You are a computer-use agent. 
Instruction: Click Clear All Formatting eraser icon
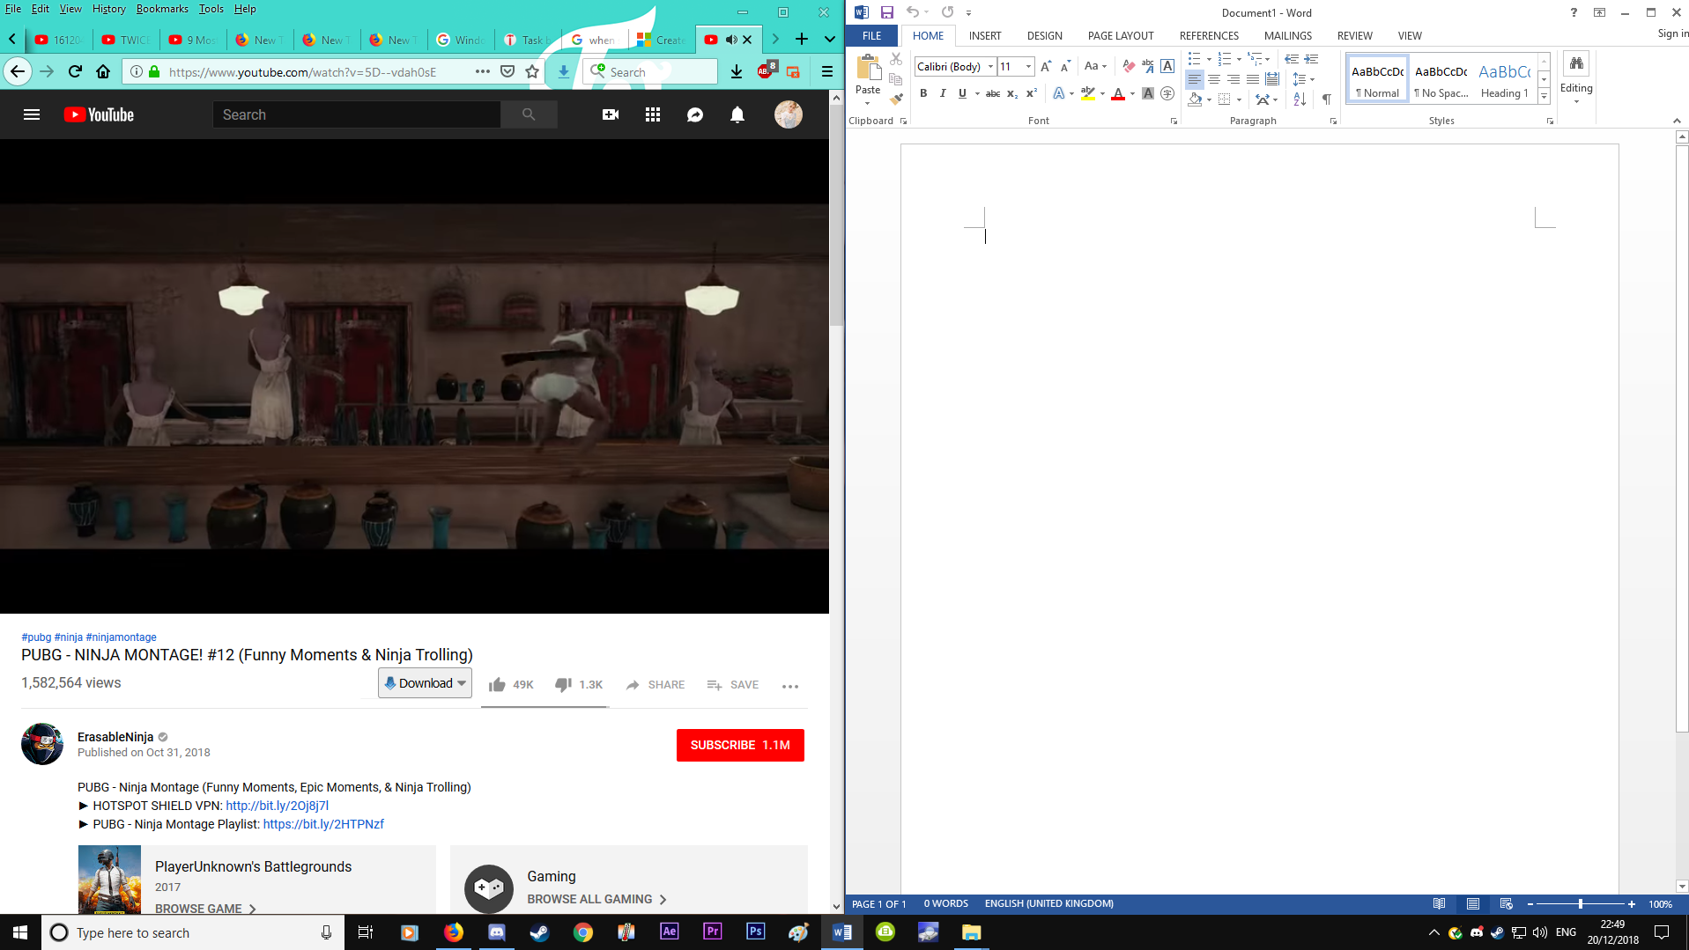tap(1129, 66)
